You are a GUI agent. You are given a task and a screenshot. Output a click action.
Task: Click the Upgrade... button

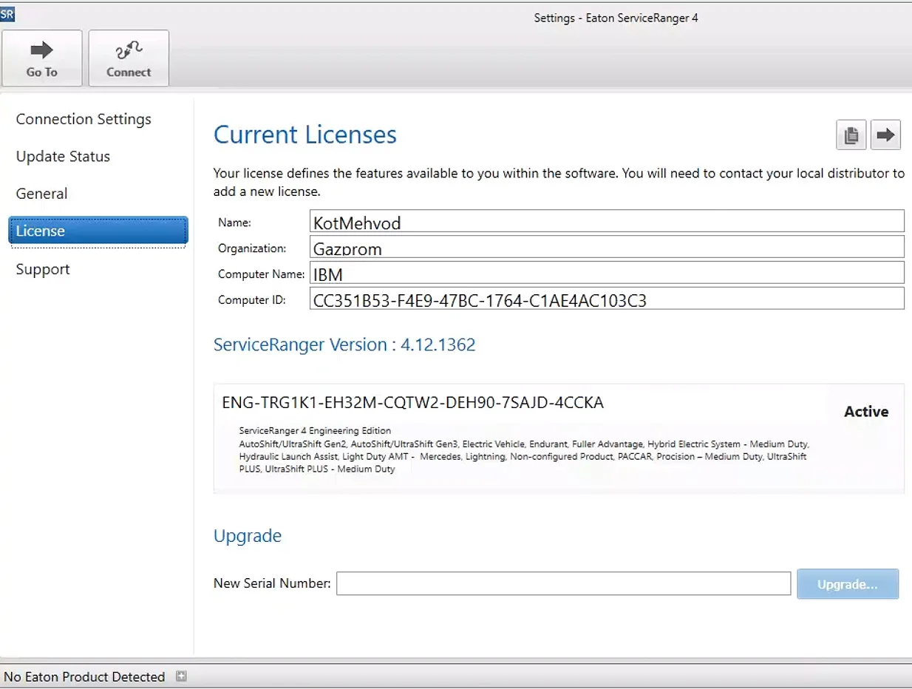point(847,584)
